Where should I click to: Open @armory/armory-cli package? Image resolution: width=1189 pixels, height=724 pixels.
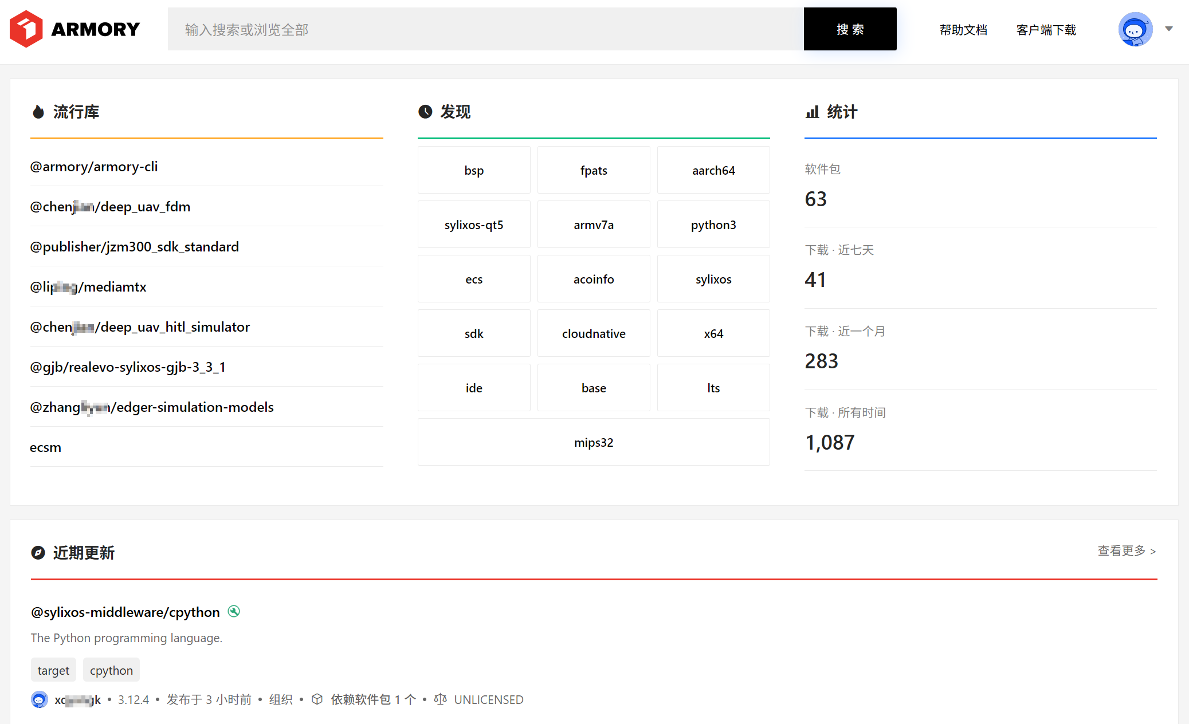pos(94,167)
